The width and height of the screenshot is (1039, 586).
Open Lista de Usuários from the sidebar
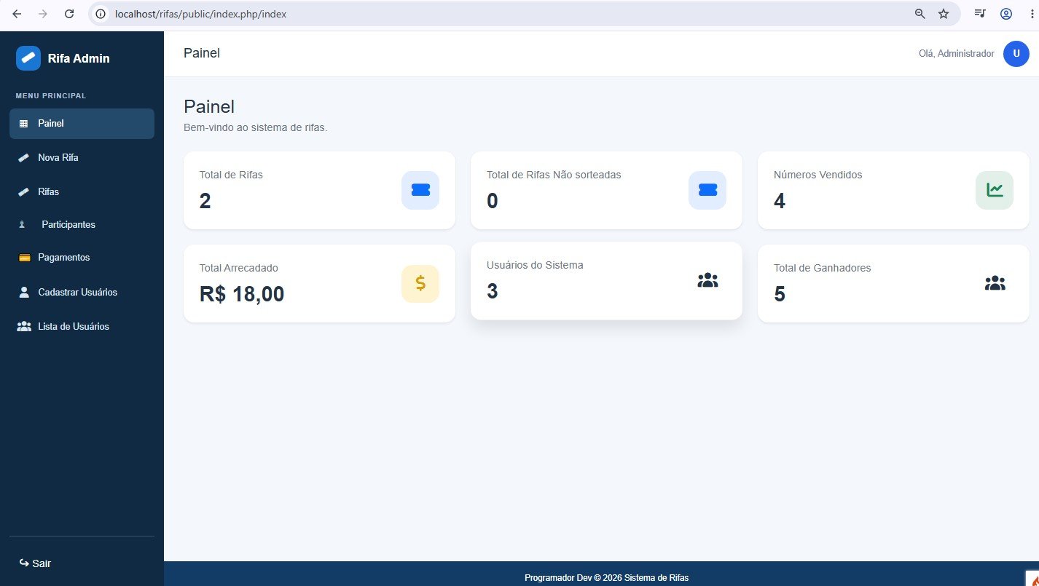82,326
